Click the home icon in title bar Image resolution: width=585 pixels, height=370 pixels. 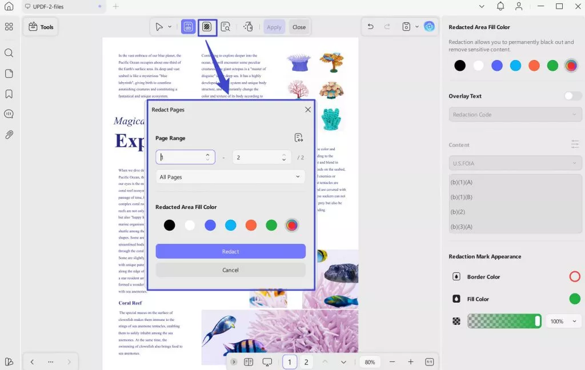click(9, 6)
